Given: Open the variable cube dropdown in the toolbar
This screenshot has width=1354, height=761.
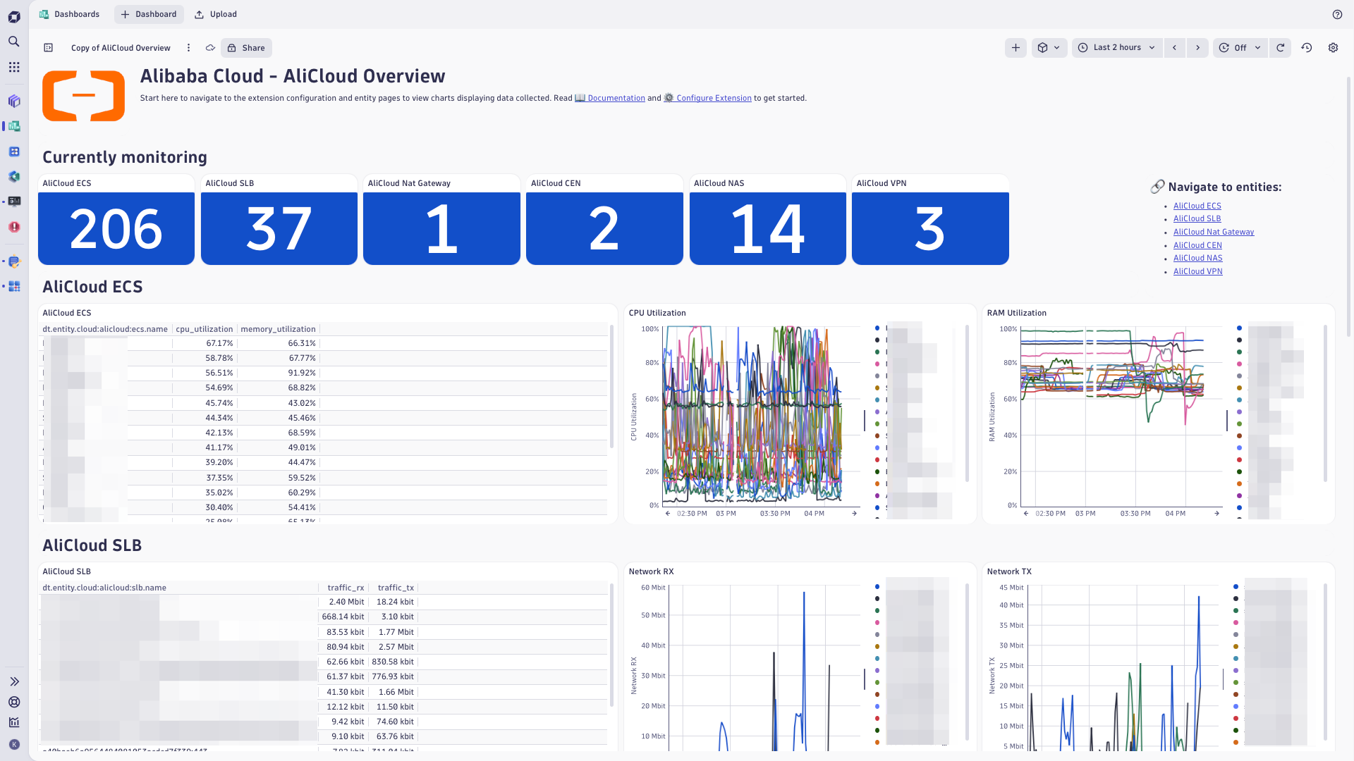Looking at the screenshot, I should pyautogui.click(x=1049, y=47).
